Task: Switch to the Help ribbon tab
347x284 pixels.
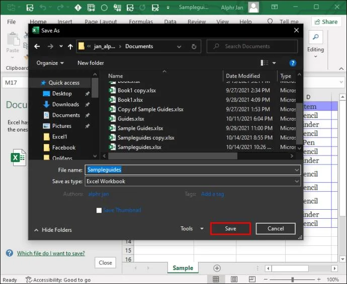Action: [245, 22]
